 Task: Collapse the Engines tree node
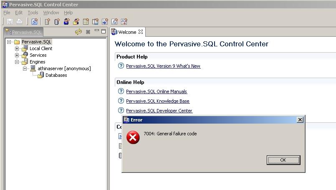point(17,62)
